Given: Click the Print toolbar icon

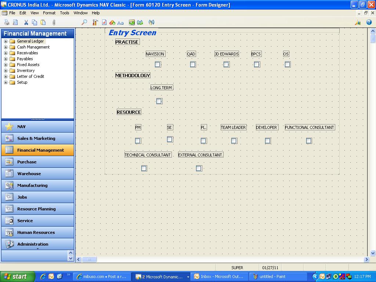Looking at the screenshot, I should [x=7, y=22].
